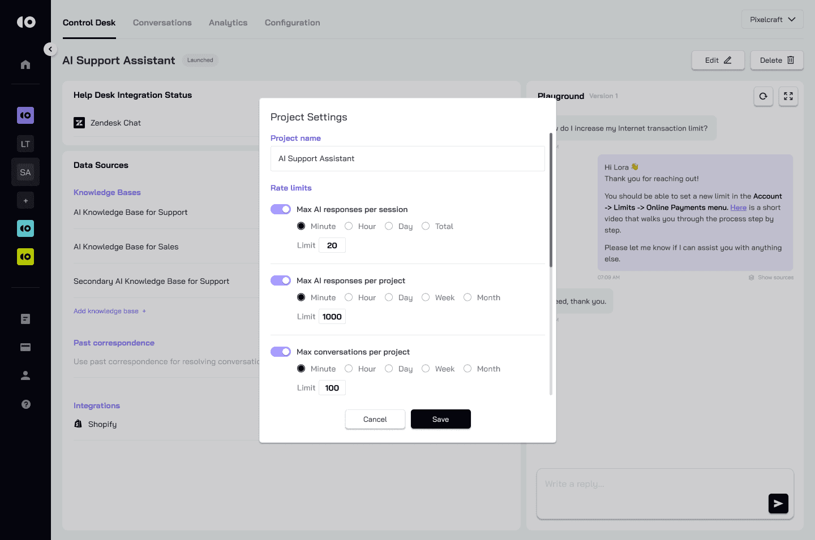Select Month radio for responses per project
The image size is (815, 540).
tap(467, 297)
